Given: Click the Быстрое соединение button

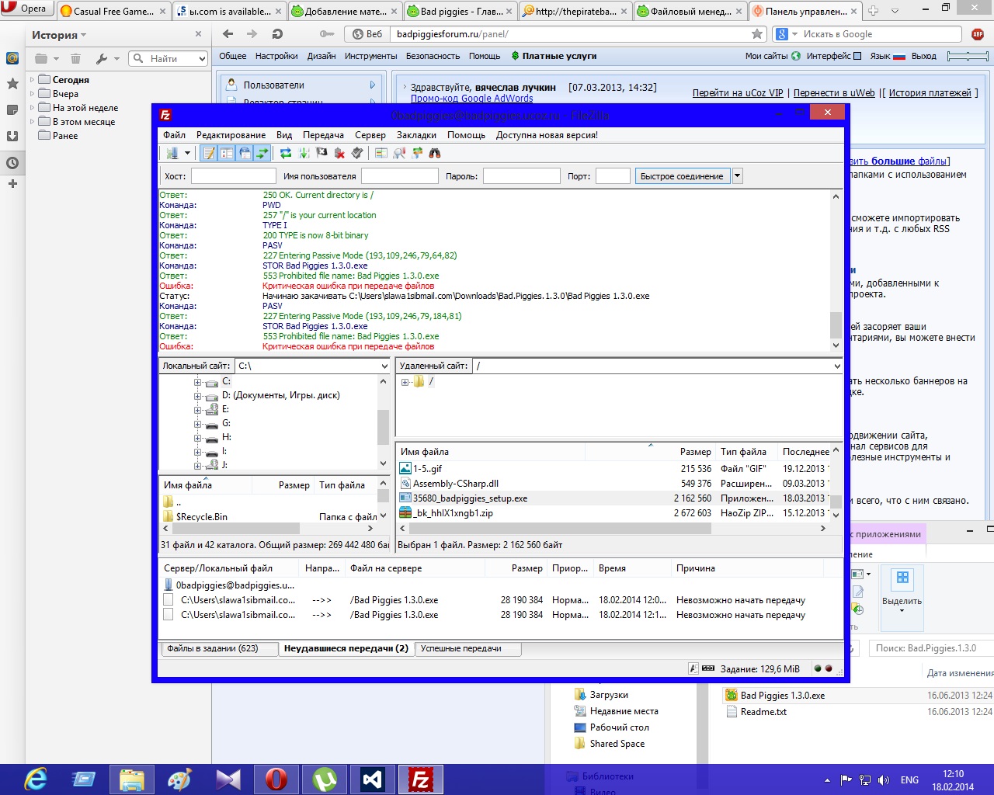Looking at the screenshot, I should click(682, 176).
